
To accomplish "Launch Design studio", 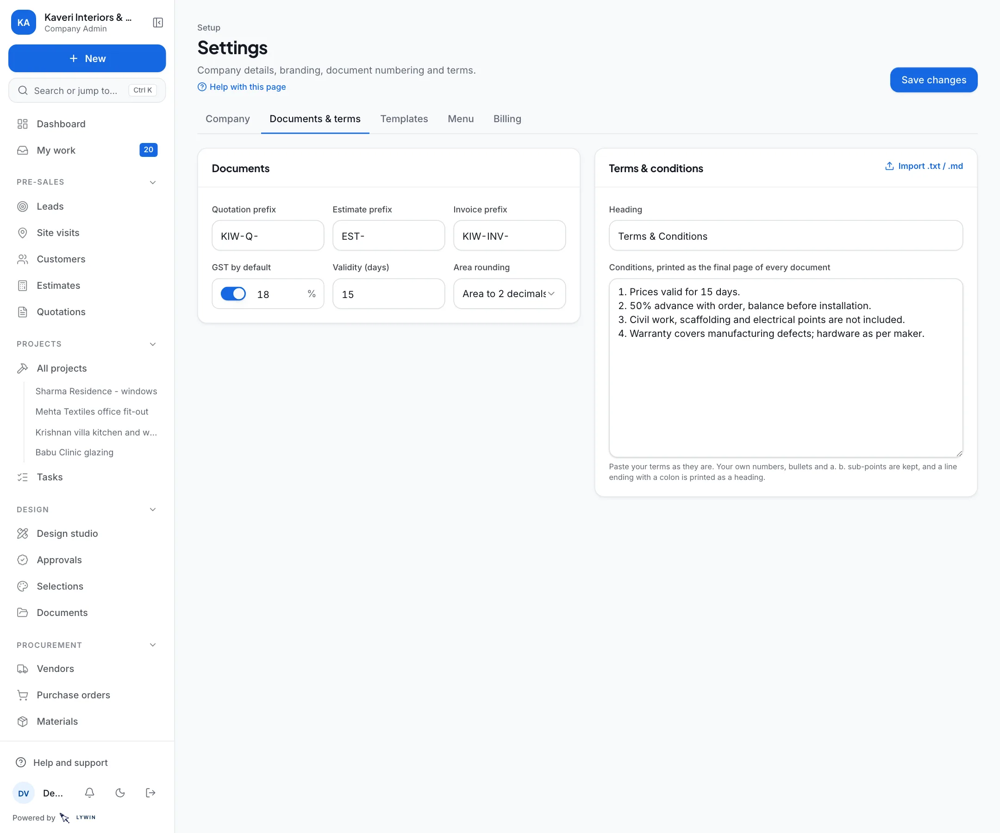I will click(87, 533).
